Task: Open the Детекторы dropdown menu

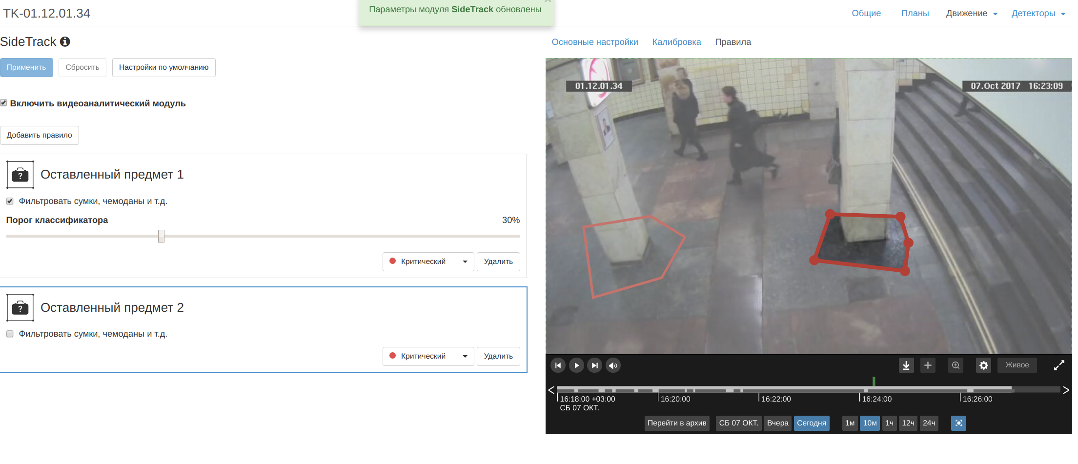Action: pos(1038,13)
